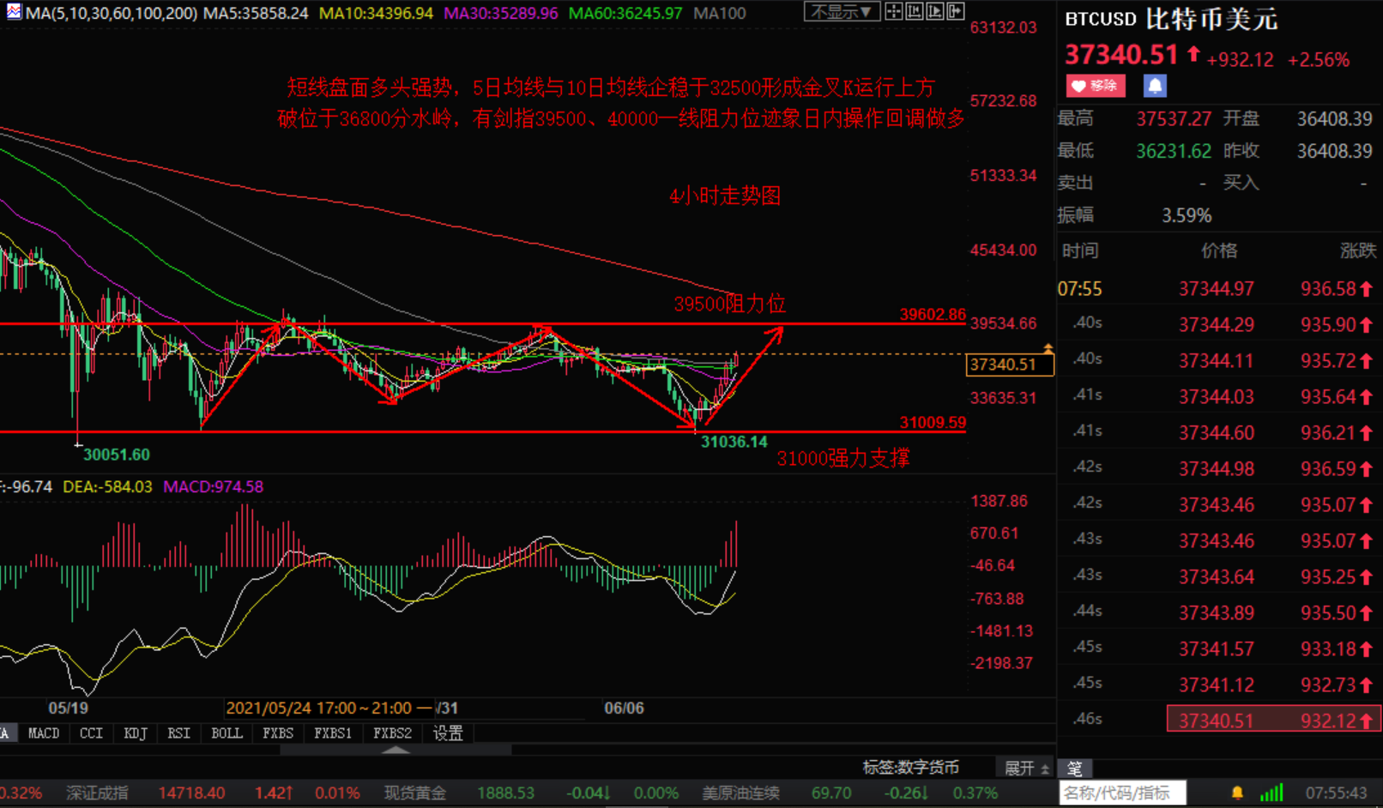This screenshot has height=808, width=1383.
Task: Click the 卖出 sell label
Action: pyautogui.click(x=1075, y=183)
